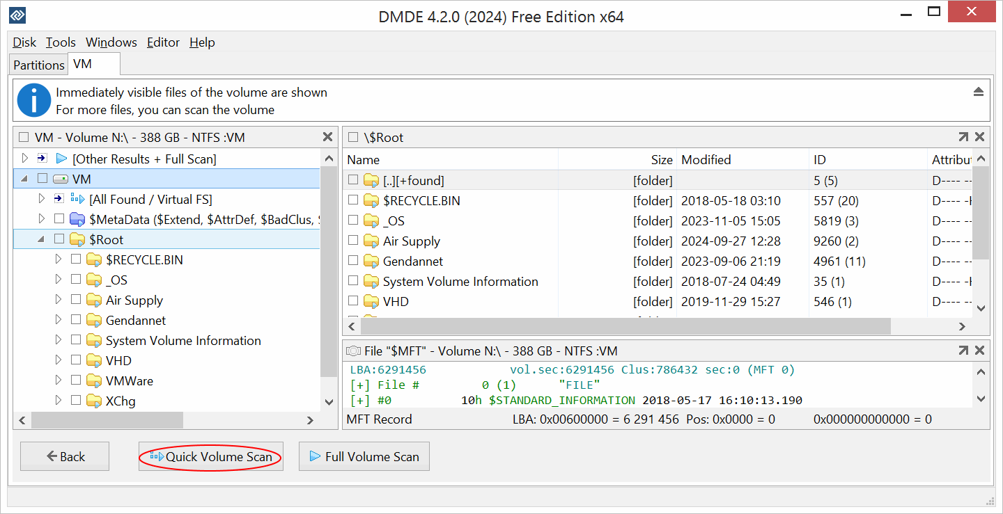Screen dimensions: 1003x514
Task: Click System Volume Information folder icon in list
Action: (x=371, y=282)
